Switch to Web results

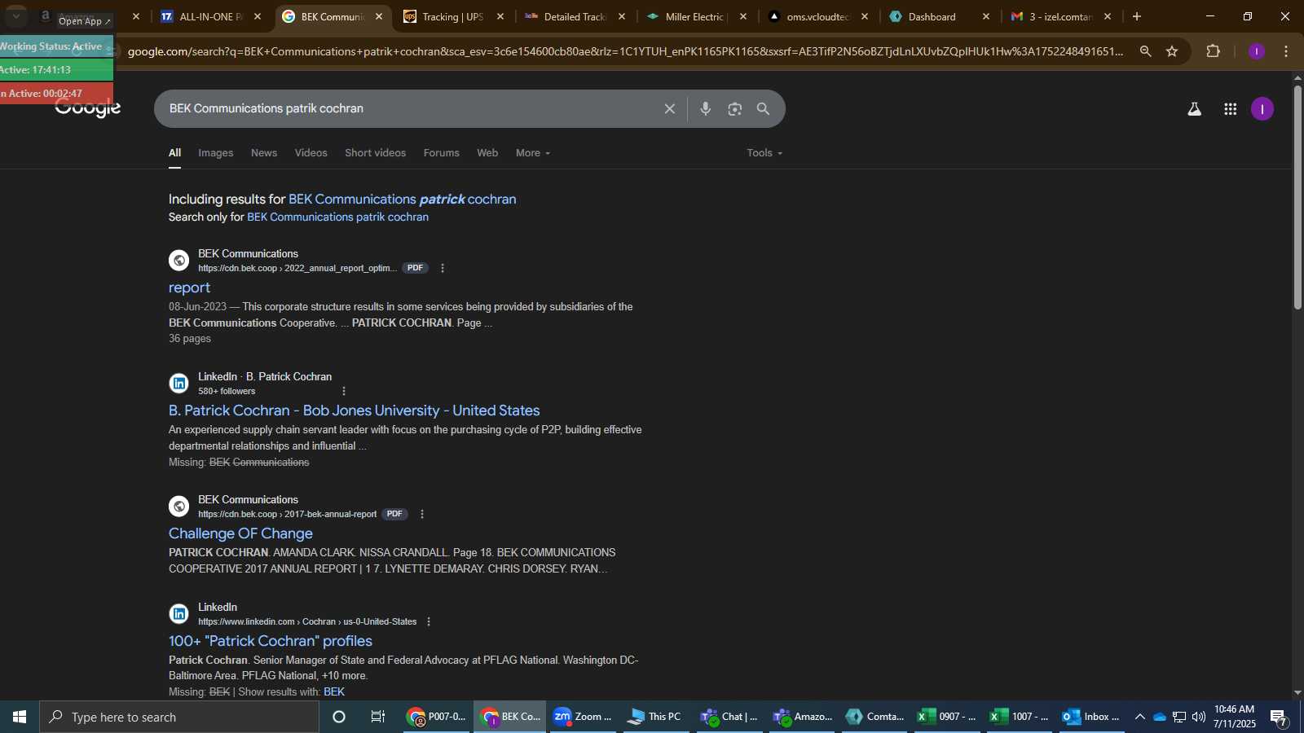[x=487, y=153]
